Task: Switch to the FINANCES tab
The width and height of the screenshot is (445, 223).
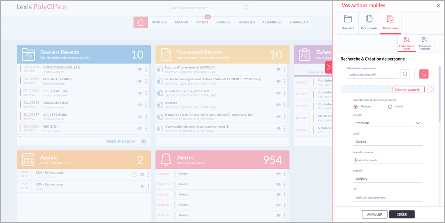Action: pyautogui.click(x=223, y=22)
